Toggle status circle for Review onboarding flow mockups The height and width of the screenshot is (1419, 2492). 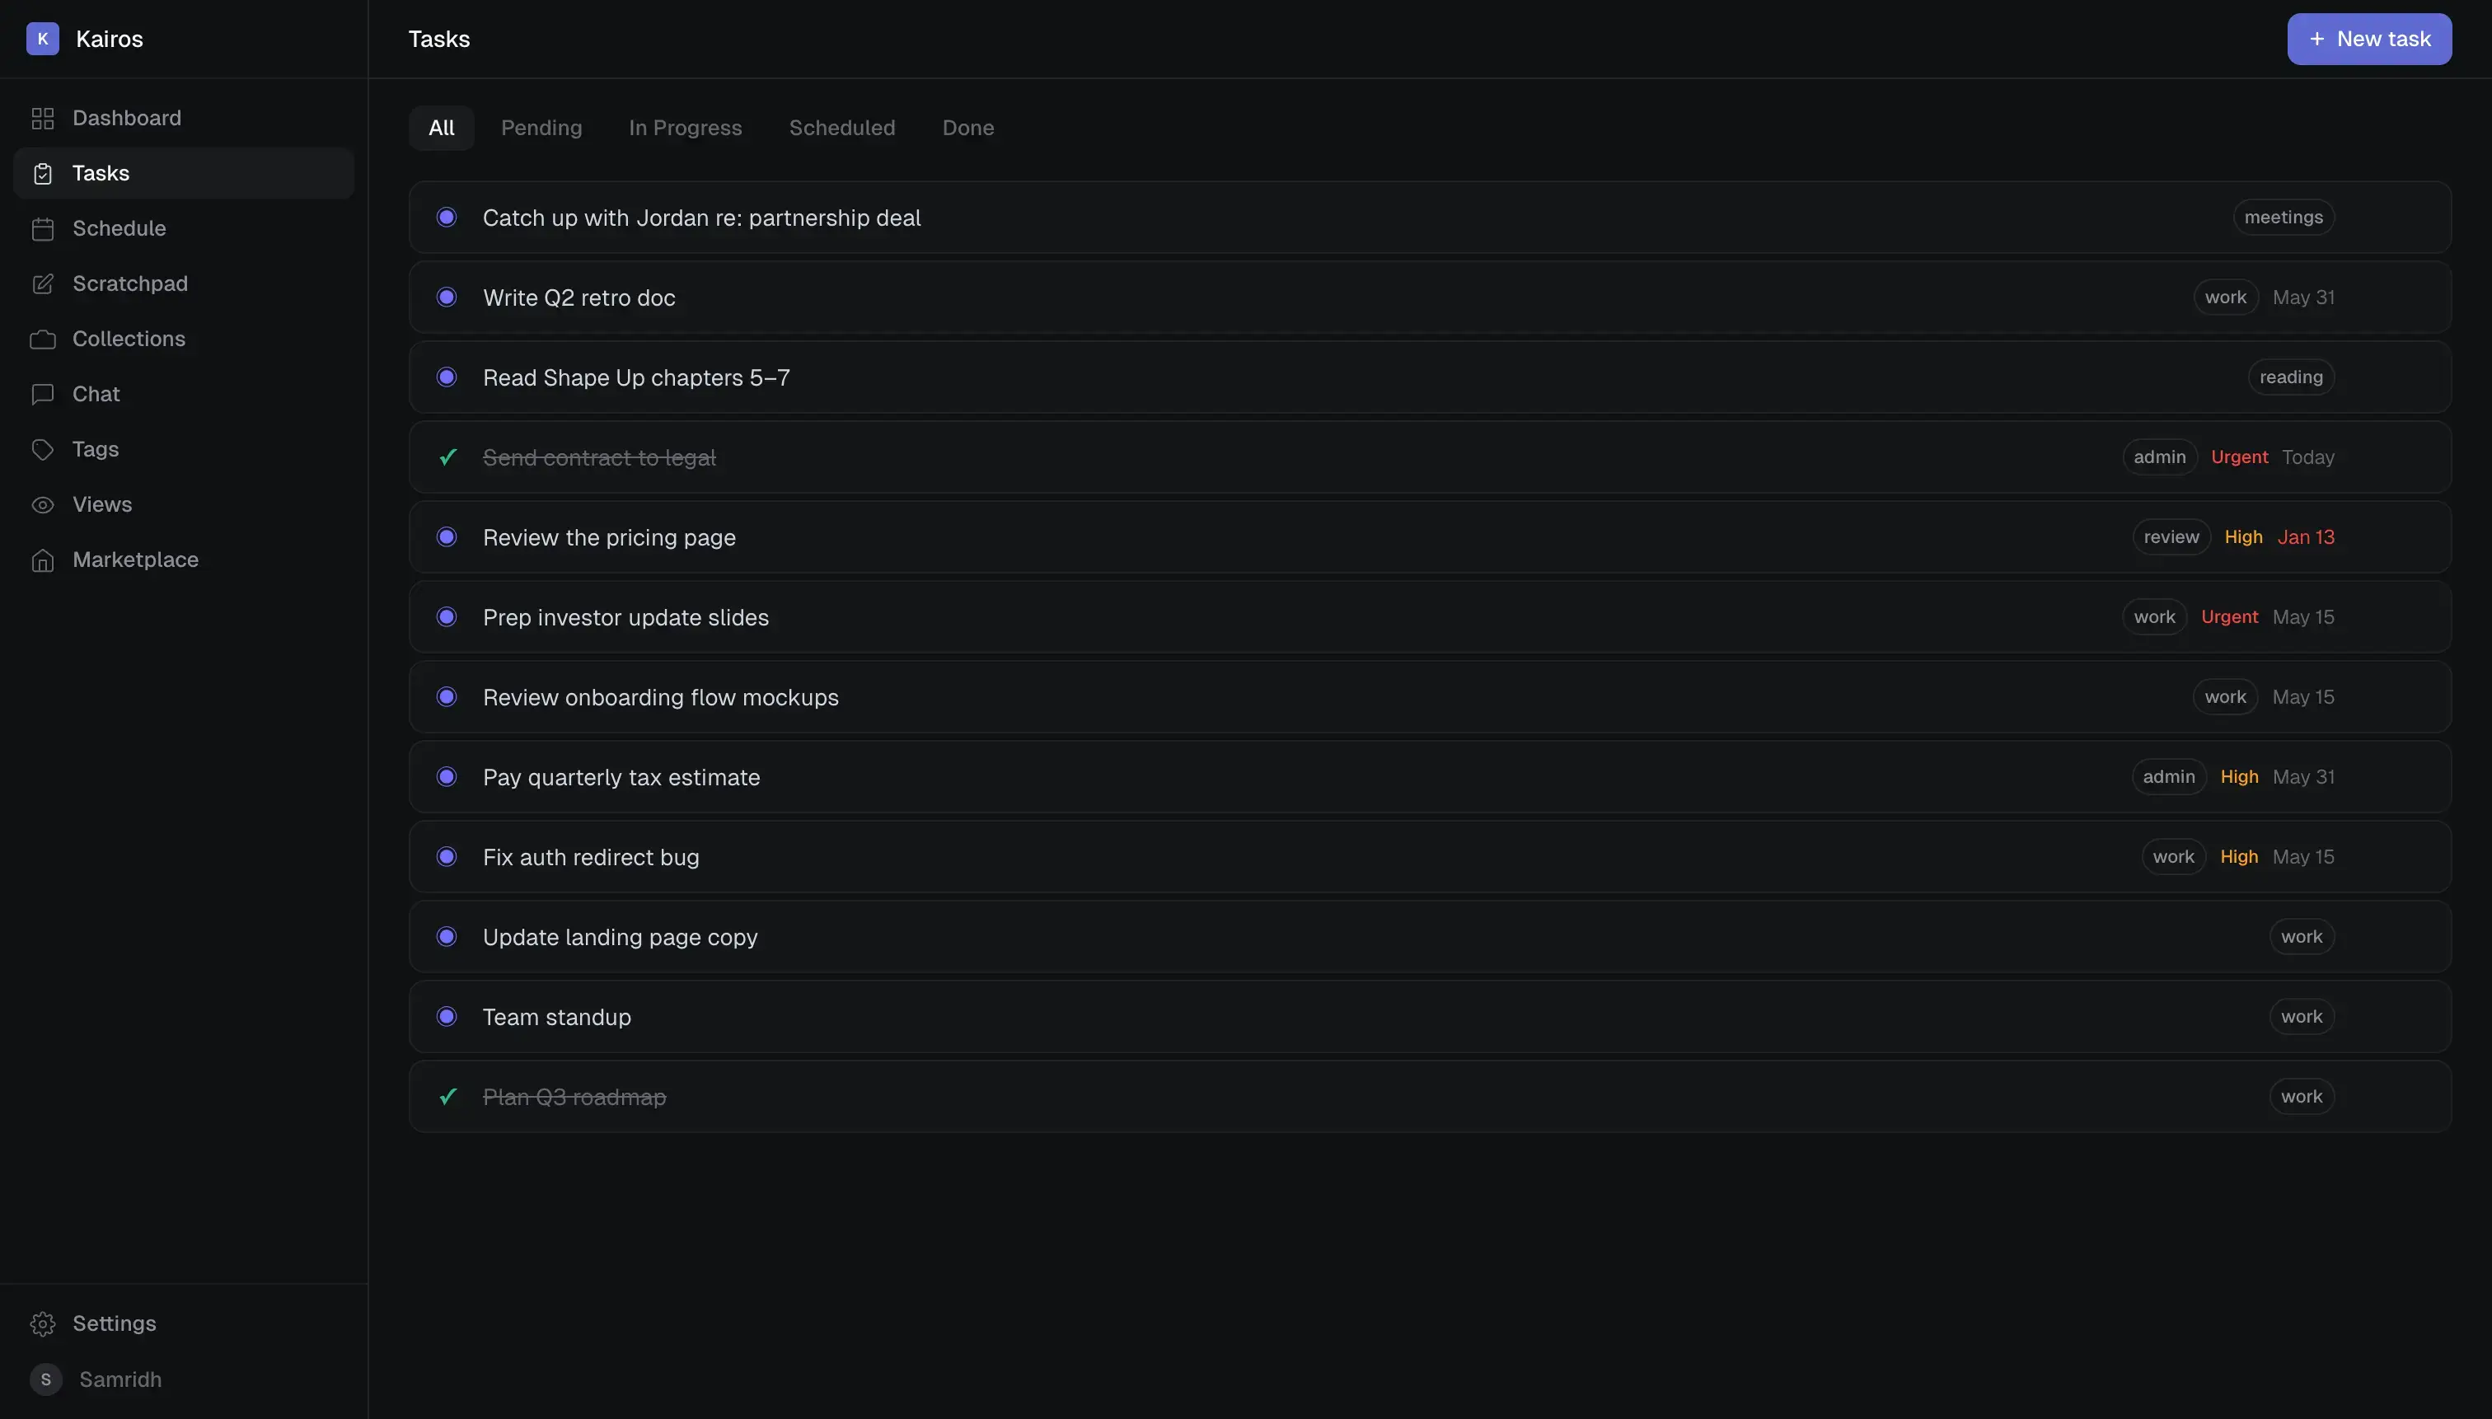coord(447,697)
